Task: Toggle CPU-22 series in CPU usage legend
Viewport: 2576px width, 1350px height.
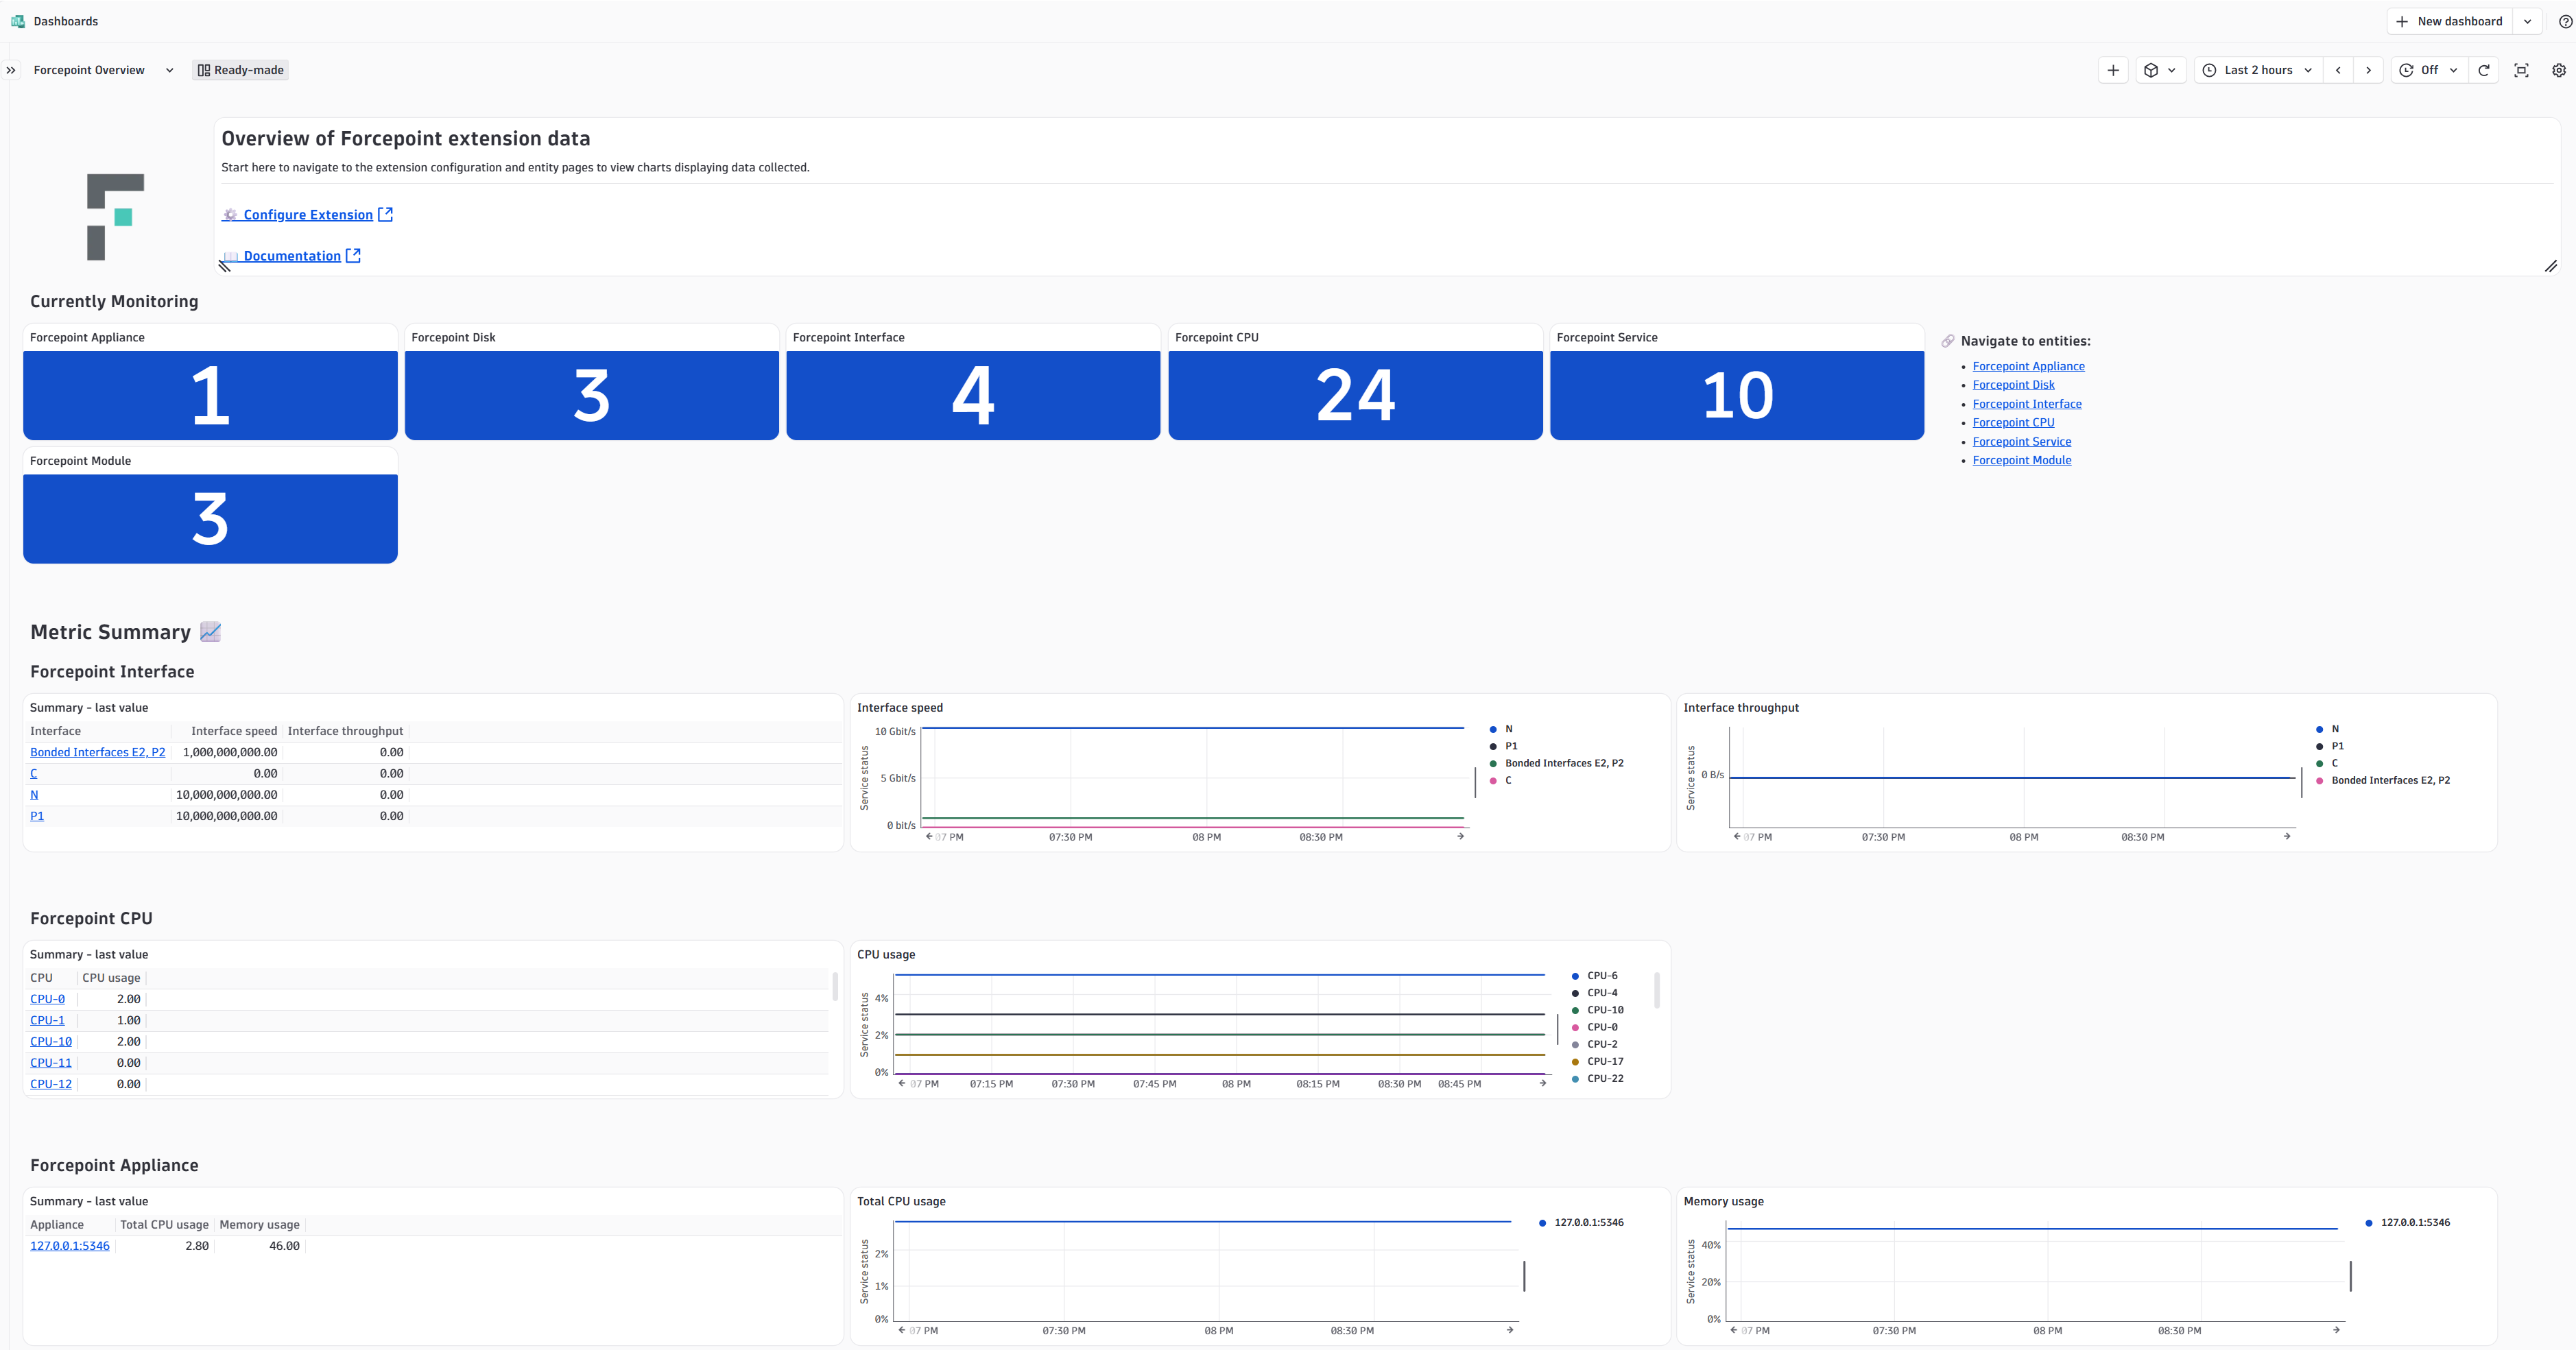Action: tap(1597, 1078)
